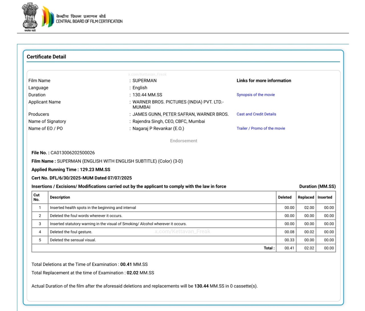Select row Deleted the sensual visual
The image size is (365, 311).
click(184, 240)
